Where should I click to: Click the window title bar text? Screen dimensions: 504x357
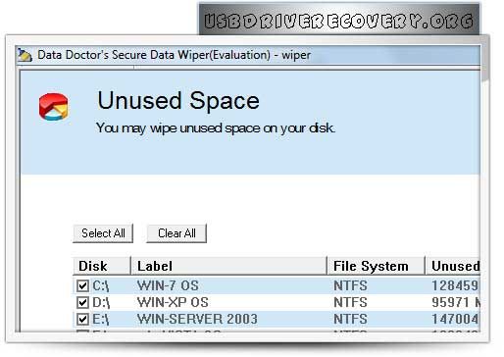(x=174, y=55)
